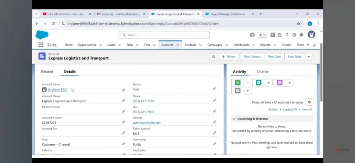
Task: Click the Salesforce Help question mark icon
Action: 287,35
